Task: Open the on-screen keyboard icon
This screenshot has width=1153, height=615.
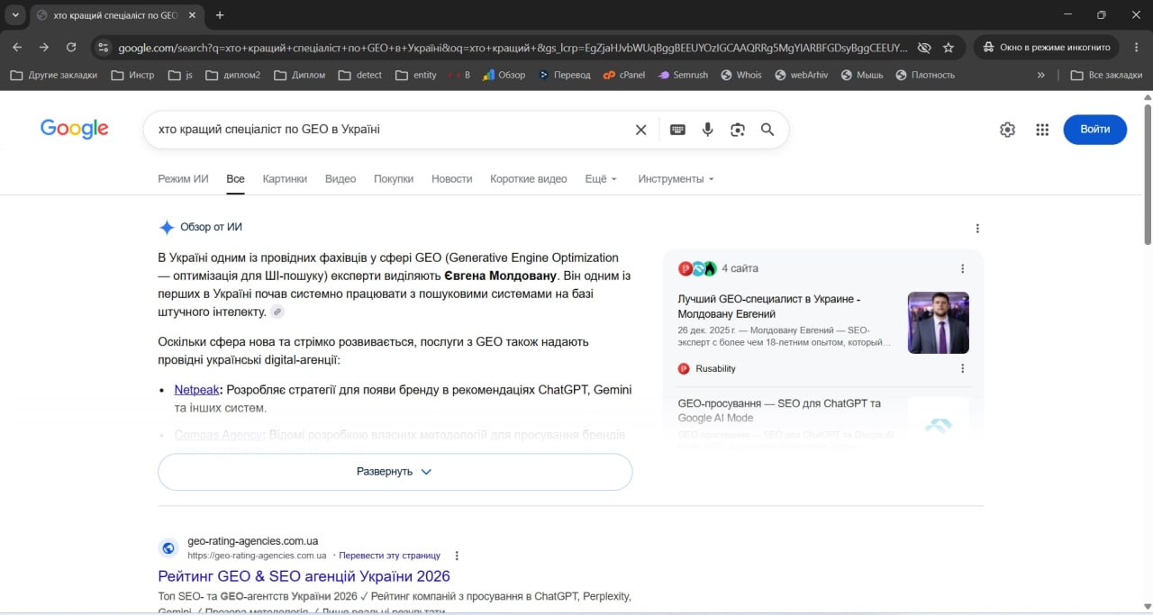Action: tap(678, 130)
